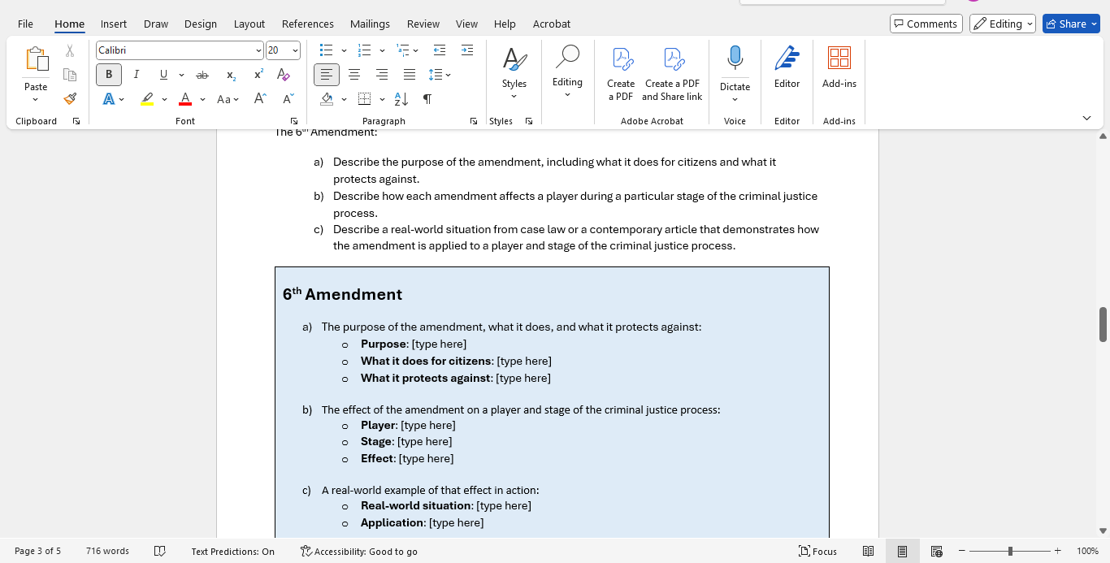The height and width of the screenshot is (563, 1110).
Task: Expand the Paste options arrow
Action: pyautogui.click(x=36, y=100)
